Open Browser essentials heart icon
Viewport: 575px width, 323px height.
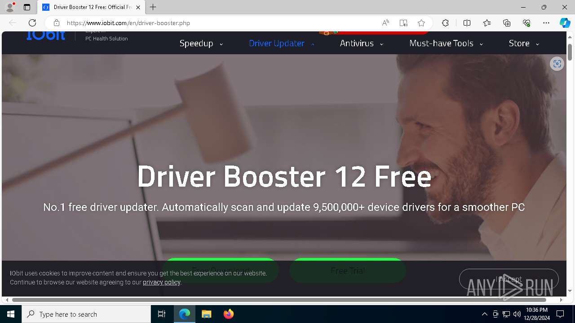coord(526,23)
